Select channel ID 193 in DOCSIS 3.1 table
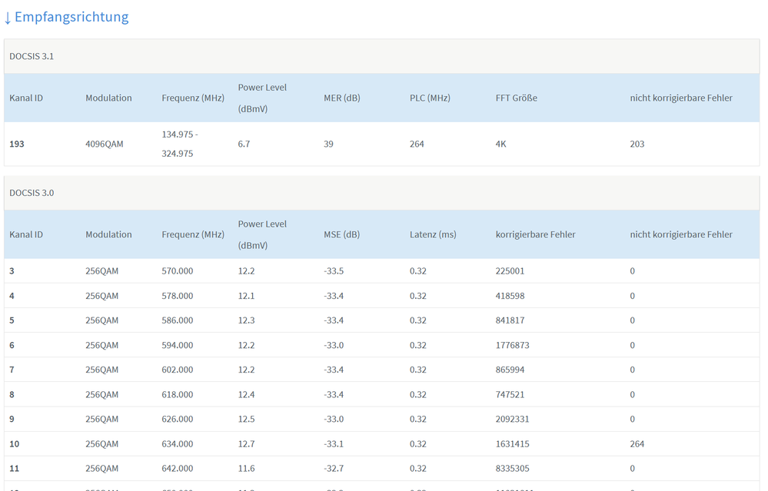768x491 pixels. pyautogui.click(x=17, y=144)
